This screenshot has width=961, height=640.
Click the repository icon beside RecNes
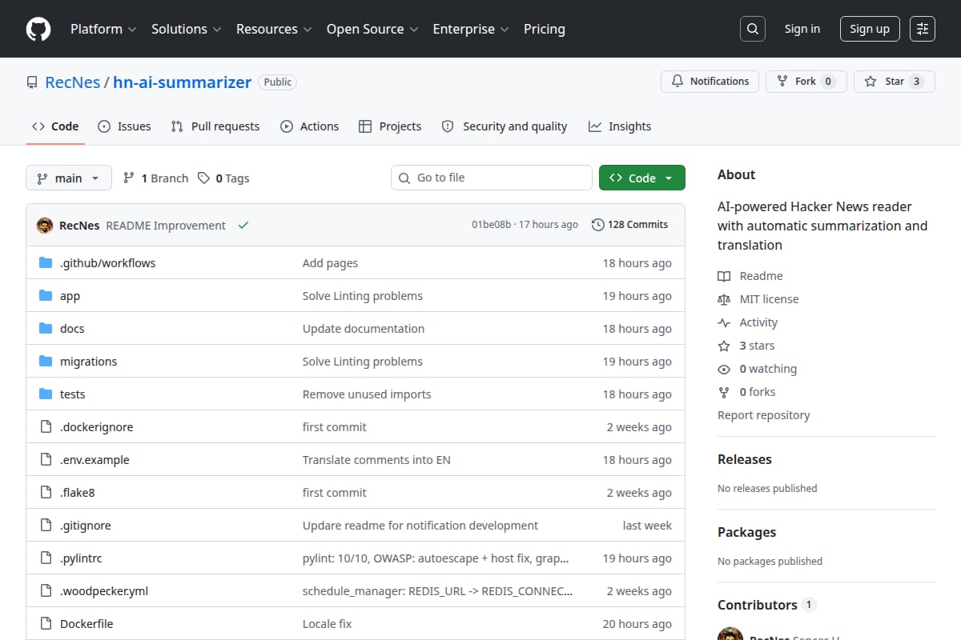point(32,82)
